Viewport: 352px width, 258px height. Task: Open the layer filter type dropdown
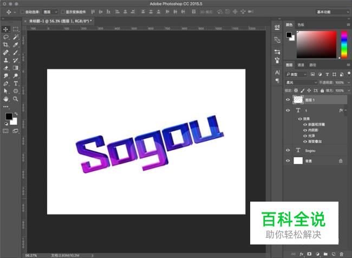tap(296, 74)
